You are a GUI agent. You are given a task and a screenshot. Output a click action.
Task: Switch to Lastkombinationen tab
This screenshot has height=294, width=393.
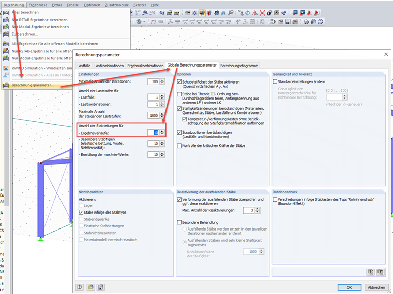[109, 66]
